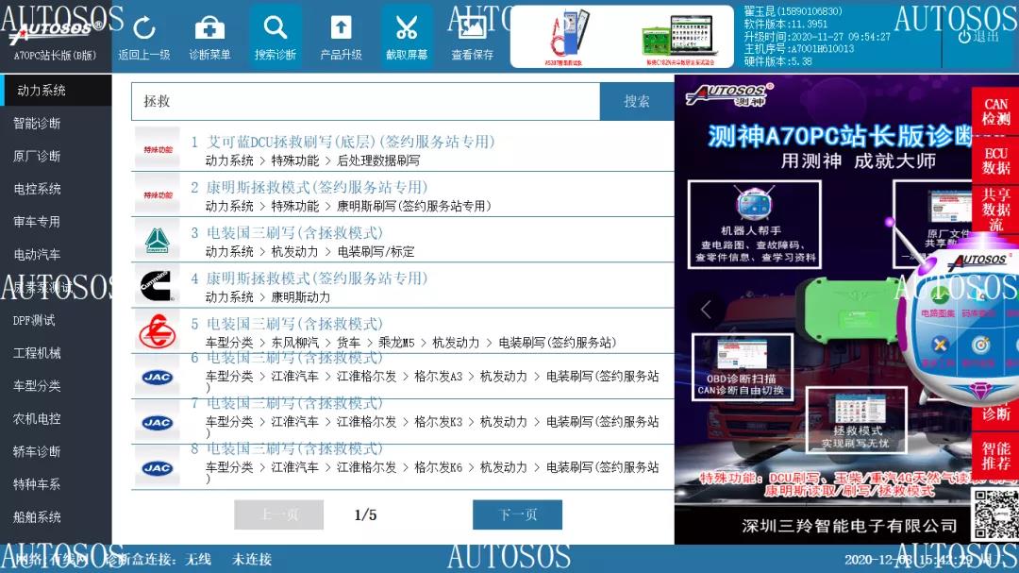Go to next page with 下一页
The width and height of the screenshot is (1019, 573).
[517, 514]
